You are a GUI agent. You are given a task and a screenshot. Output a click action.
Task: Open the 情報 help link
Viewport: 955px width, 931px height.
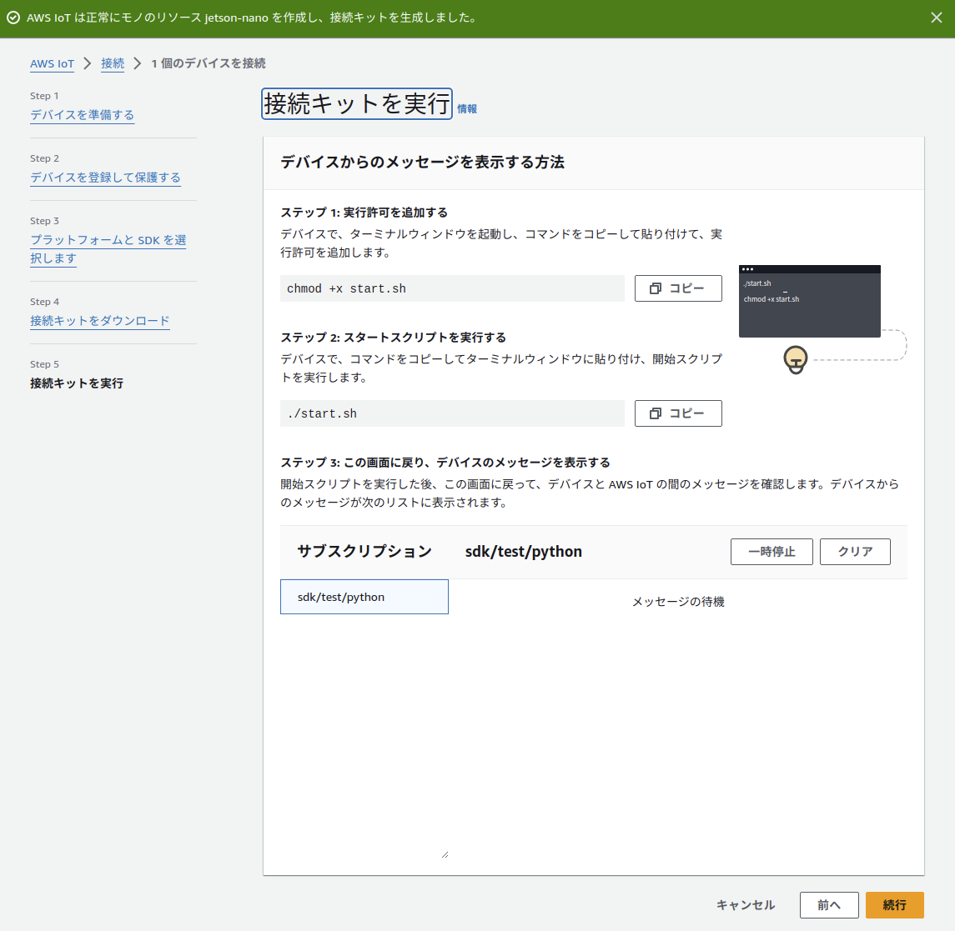point(467,108)
